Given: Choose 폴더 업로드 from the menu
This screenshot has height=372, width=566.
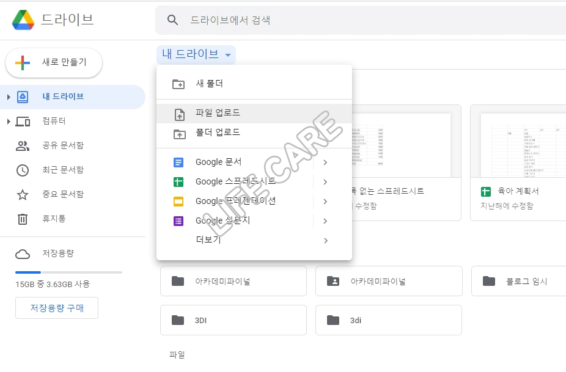Looking at the screenshot, I should pos(254,133).
